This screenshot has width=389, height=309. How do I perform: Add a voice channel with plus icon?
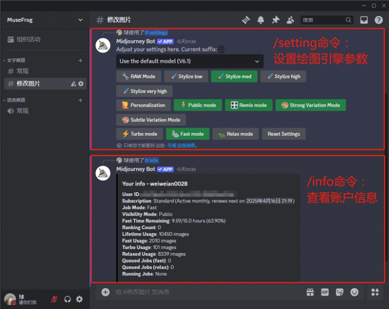(x=81, y=100)
